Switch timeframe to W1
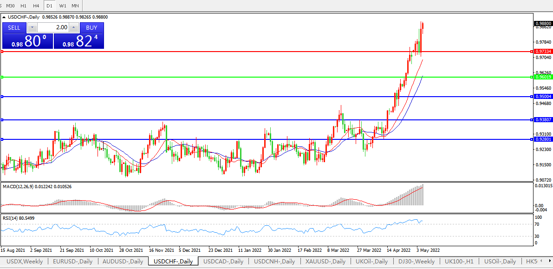553x269 pixels. click(63, 6)
